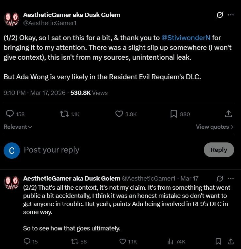Expand the Relevant sort dropdown
Viewport: 241px width, 249px height.
(18, 127)
